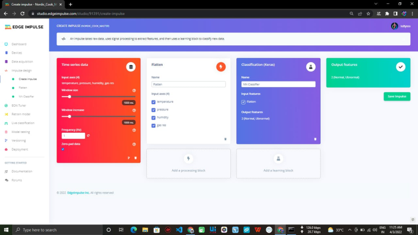Open Devices in the sidebar
The height and width of the screenshot is (235, 418).
17,52
